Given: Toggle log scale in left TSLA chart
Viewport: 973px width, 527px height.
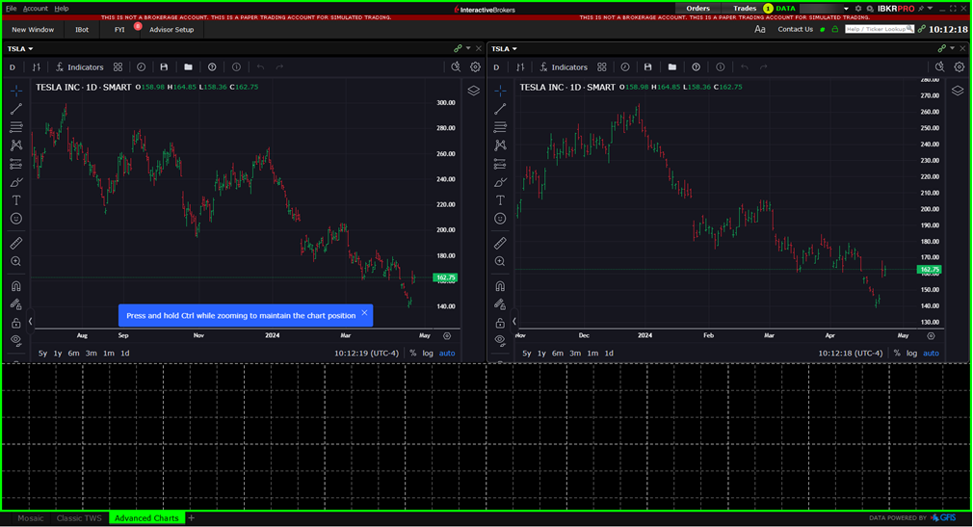Looking at the screenshot, I should [428, 354].
